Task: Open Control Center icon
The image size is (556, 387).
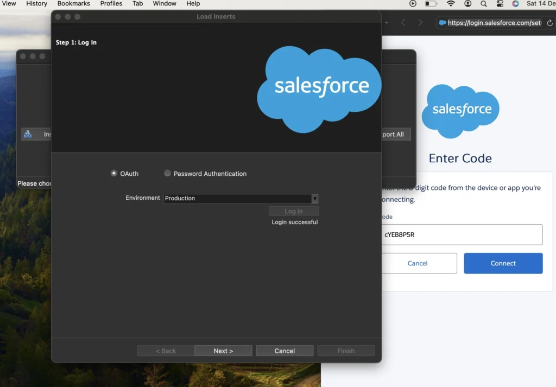Action: [x=500, y=4]
